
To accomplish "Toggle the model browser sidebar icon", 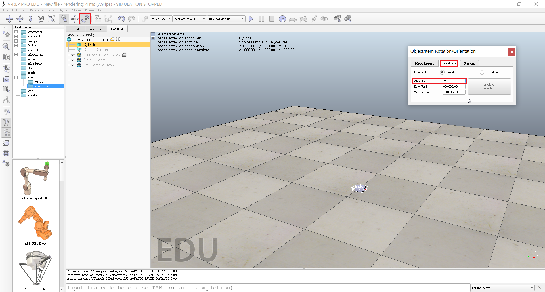I will 6,122.
